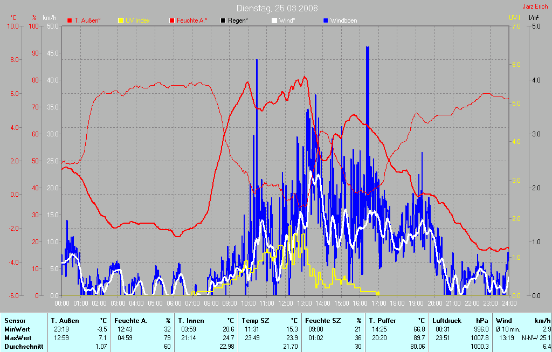The image size is (552, 352).
Task: Select the white Wind legend swatch
Action: pos(274,20)
